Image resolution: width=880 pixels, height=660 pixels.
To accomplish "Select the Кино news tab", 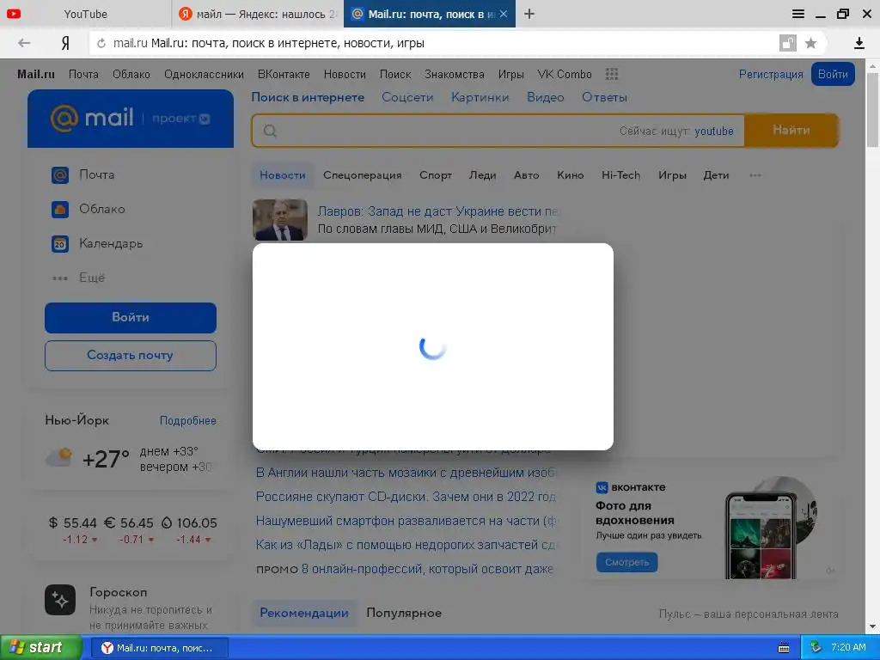I will (571, 175).
